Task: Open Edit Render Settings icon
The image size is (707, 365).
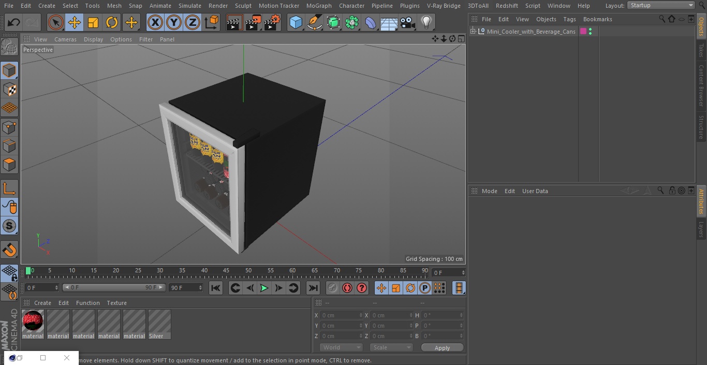Action: click(x=272, y=22)
